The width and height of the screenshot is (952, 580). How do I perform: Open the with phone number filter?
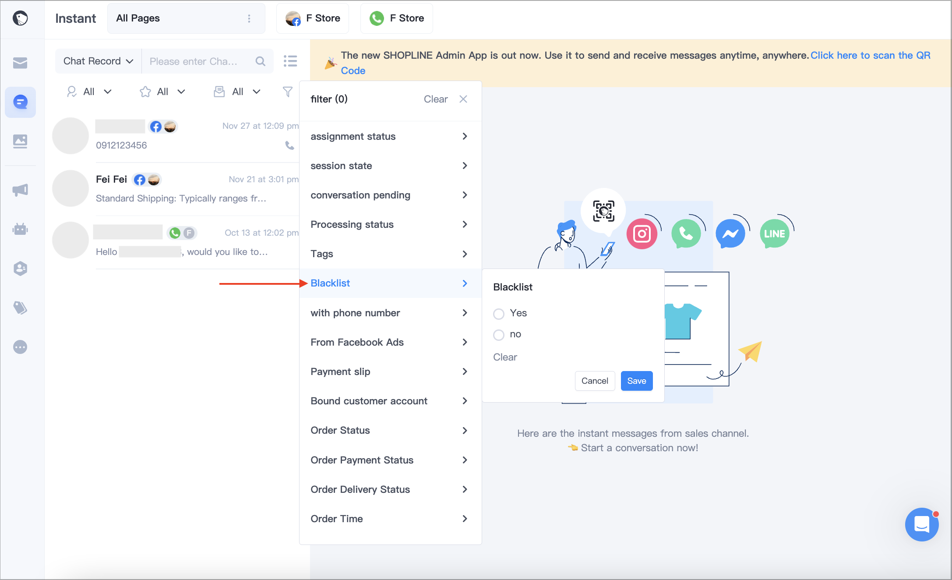[390, 313]
